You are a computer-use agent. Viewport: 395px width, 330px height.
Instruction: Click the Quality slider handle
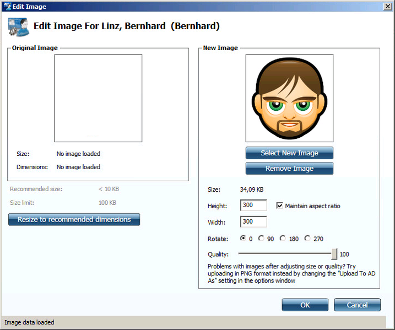pos(334,253)
